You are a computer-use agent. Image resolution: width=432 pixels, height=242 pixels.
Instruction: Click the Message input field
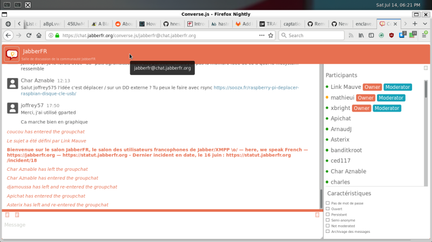162,225
